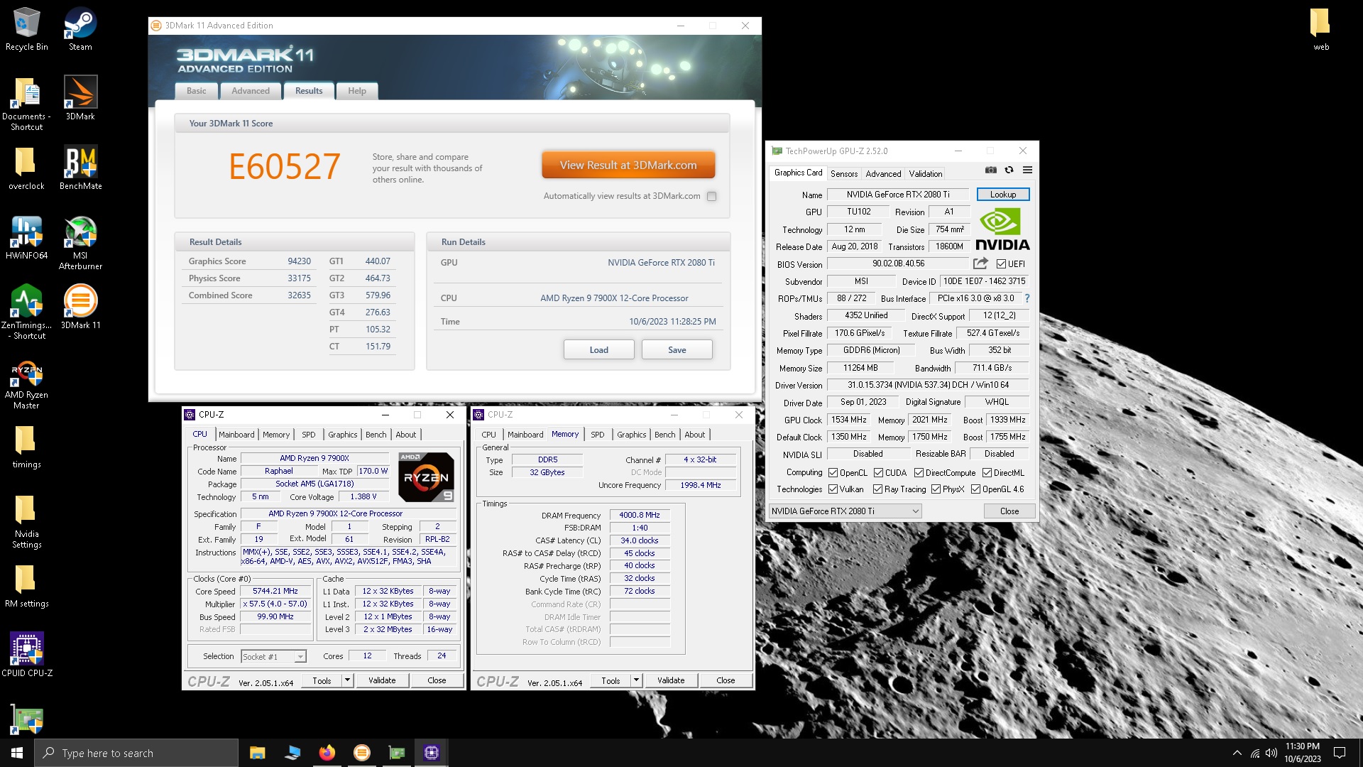Screen dimensions: 1363x767
Task: Open the RM settings folder
Action: [26, 586]
